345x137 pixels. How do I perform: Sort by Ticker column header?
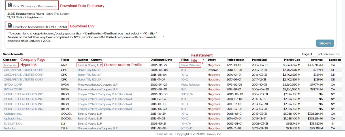point(65,60)
